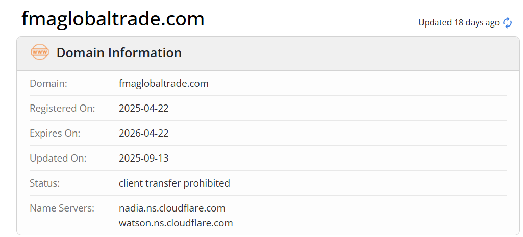Screen dimensions: 523x237
Task: Click the refresh icon beside Updated 18 days ago
Action: (x=507, y=22)
